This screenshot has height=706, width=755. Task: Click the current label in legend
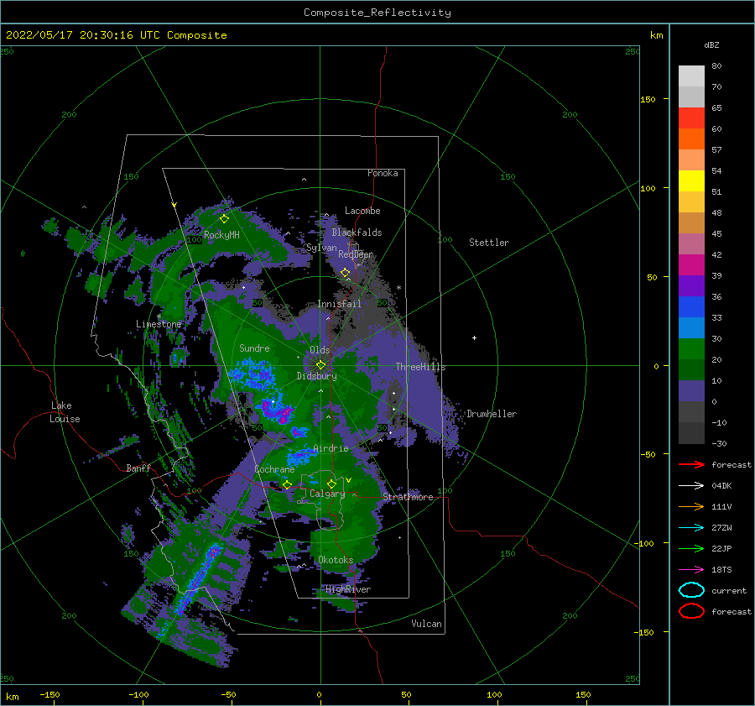pos(729,590)
